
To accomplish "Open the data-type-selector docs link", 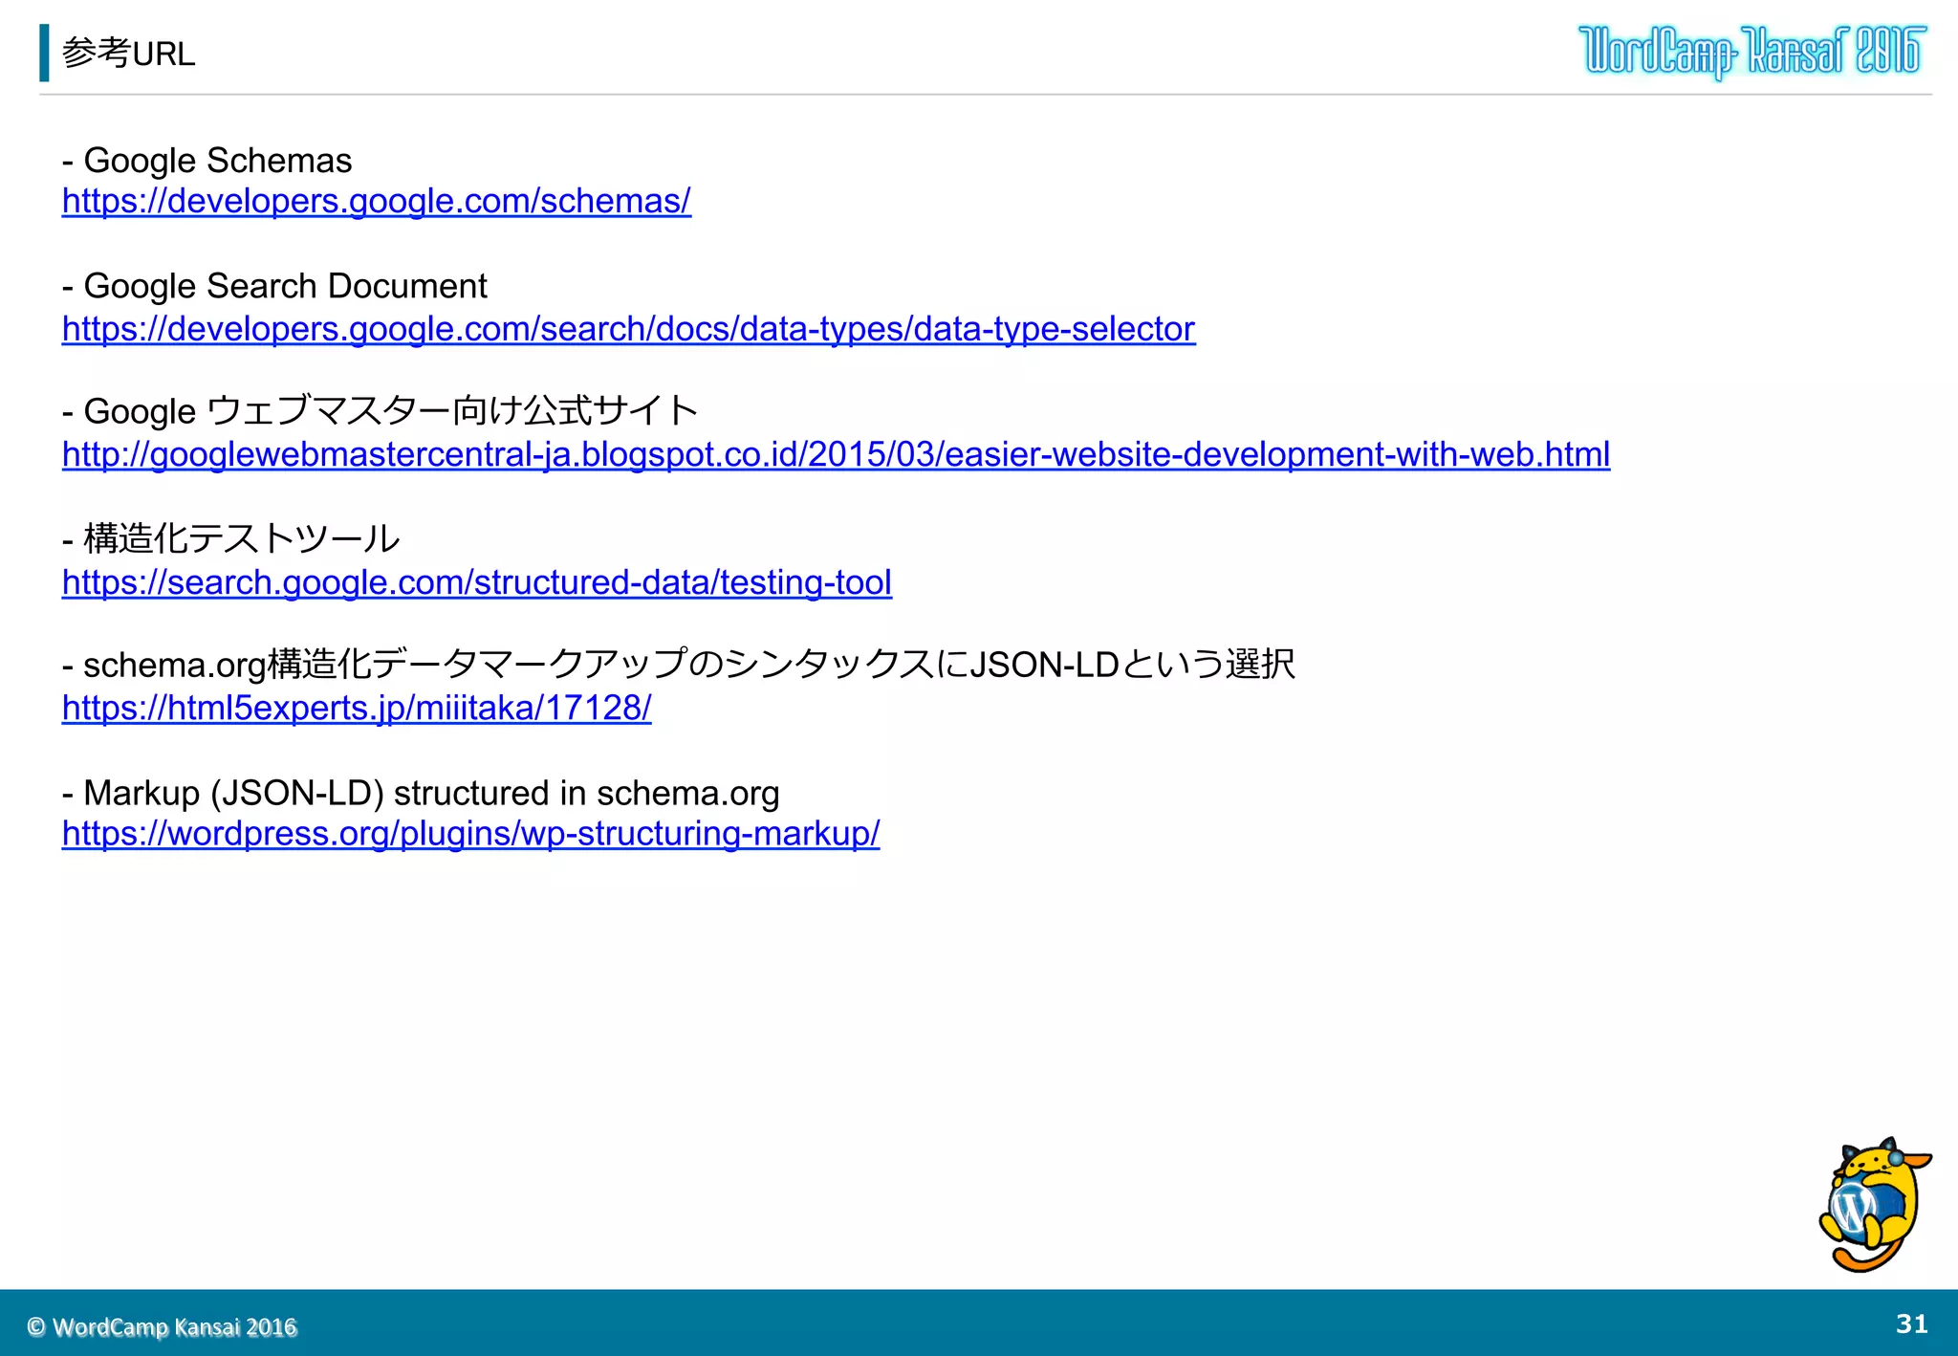I will (x=629, y=330).
